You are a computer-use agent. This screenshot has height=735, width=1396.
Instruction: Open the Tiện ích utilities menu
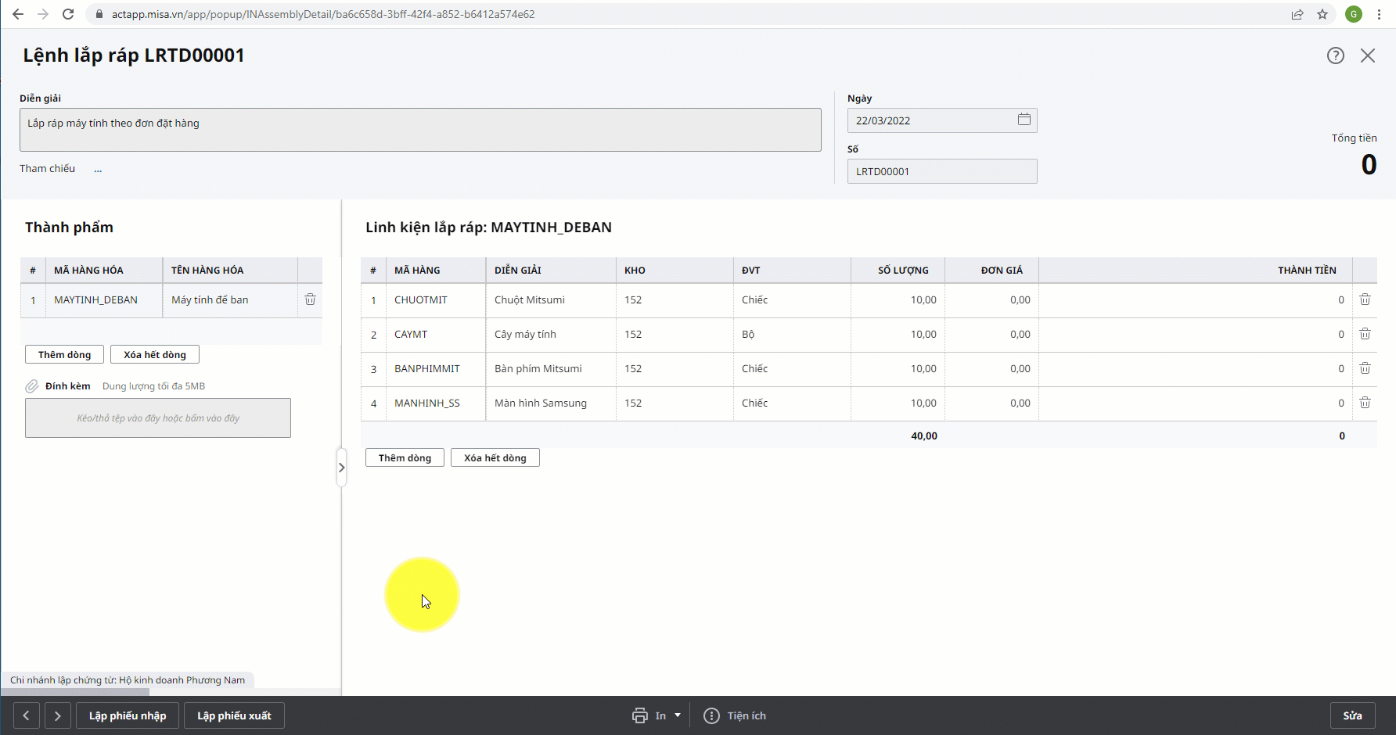735,715
